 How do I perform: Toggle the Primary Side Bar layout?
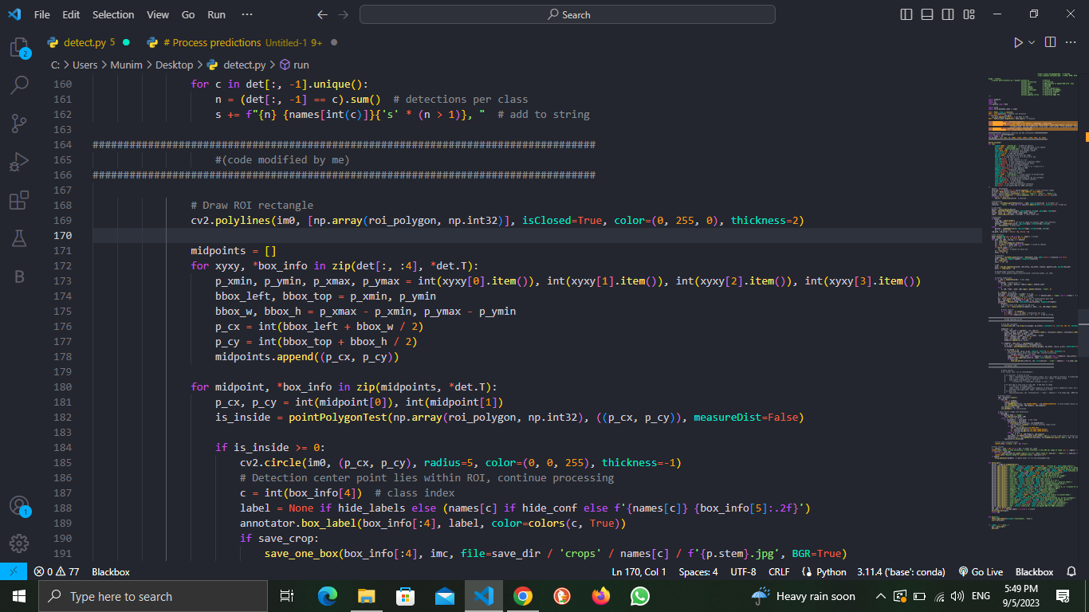tap(906, 14)
